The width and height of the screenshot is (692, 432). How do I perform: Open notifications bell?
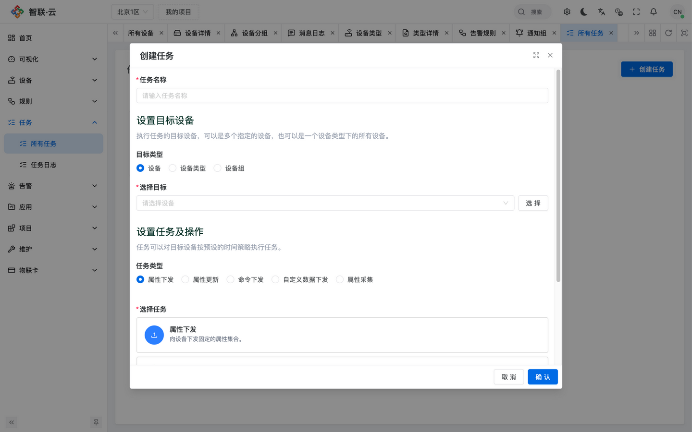[x=654, y=12]
